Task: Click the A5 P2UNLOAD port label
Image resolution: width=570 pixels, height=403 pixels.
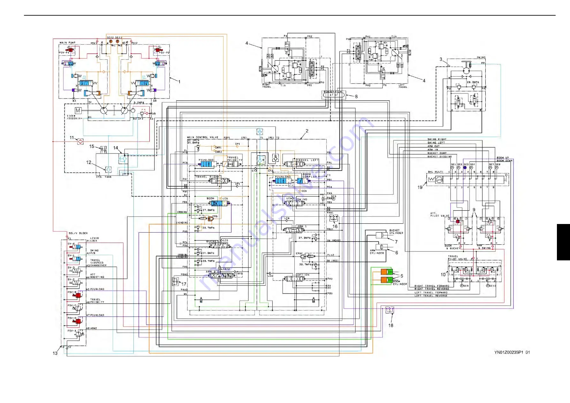Action: coord(95,289)
